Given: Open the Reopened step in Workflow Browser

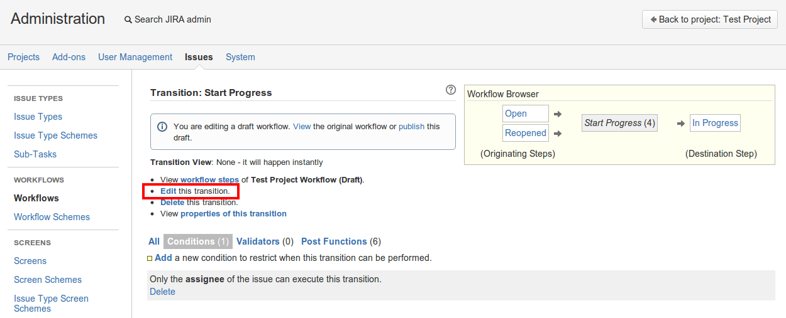Looking at the screenshot, I should 525,133.
